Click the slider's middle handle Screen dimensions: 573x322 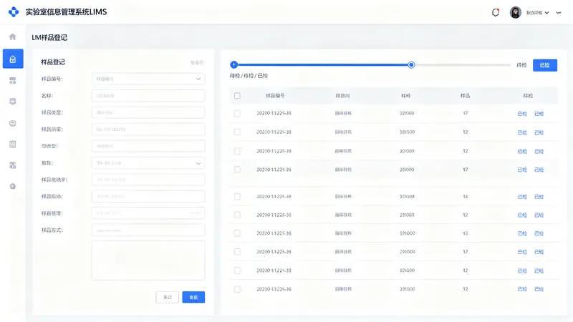pyautogui.click(x=411, y=64)
